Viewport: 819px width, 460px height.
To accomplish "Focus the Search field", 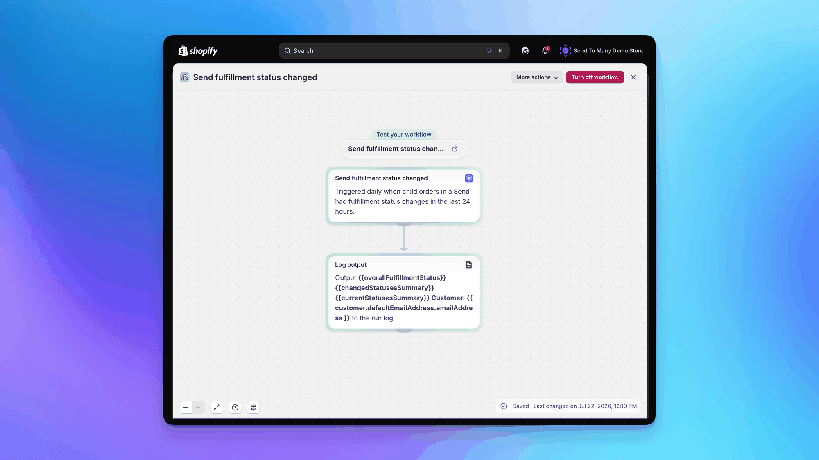I will point(394,51).
